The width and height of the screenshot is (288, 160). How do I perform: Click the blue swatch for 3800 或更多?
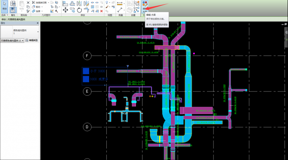click(86, 79)
